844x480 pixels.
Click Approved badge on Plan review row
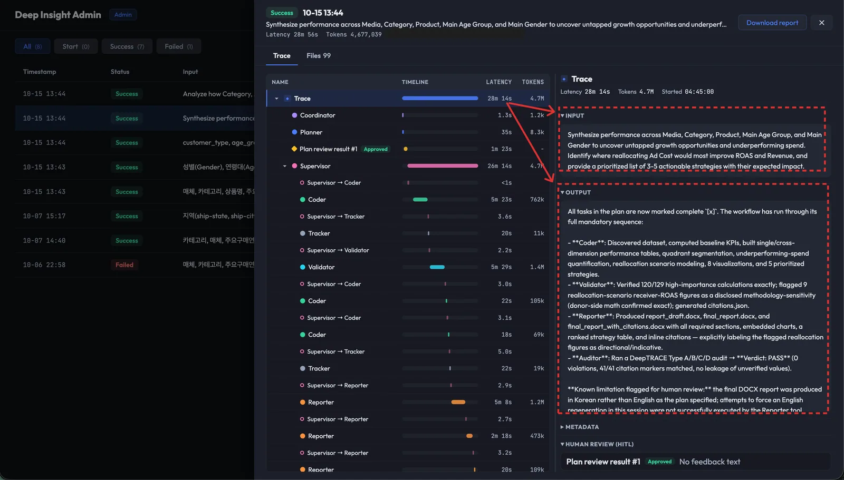point(376,150)
